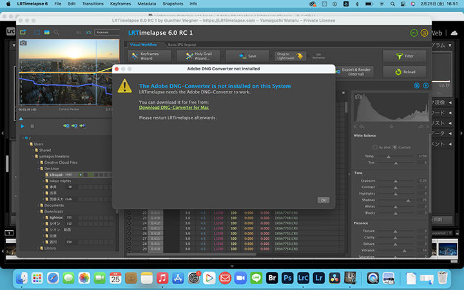Click the yellow circular badge in the header
This screenshot has width=464, height=290.
point(424,33)
